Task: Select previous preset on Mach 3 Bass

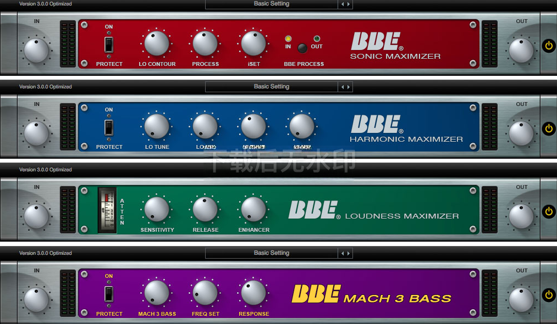Action: tap(343, 253)
